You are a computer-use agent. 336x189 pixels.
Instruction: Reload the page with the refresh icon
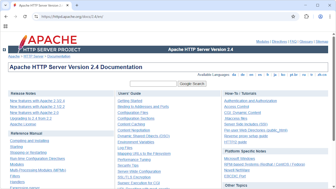point(25,17)
